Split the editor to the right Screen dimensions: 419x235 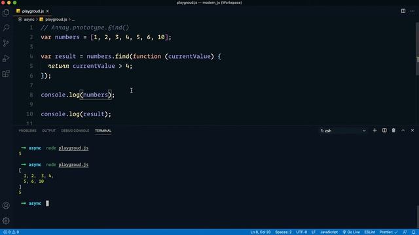tap(403, 11)
